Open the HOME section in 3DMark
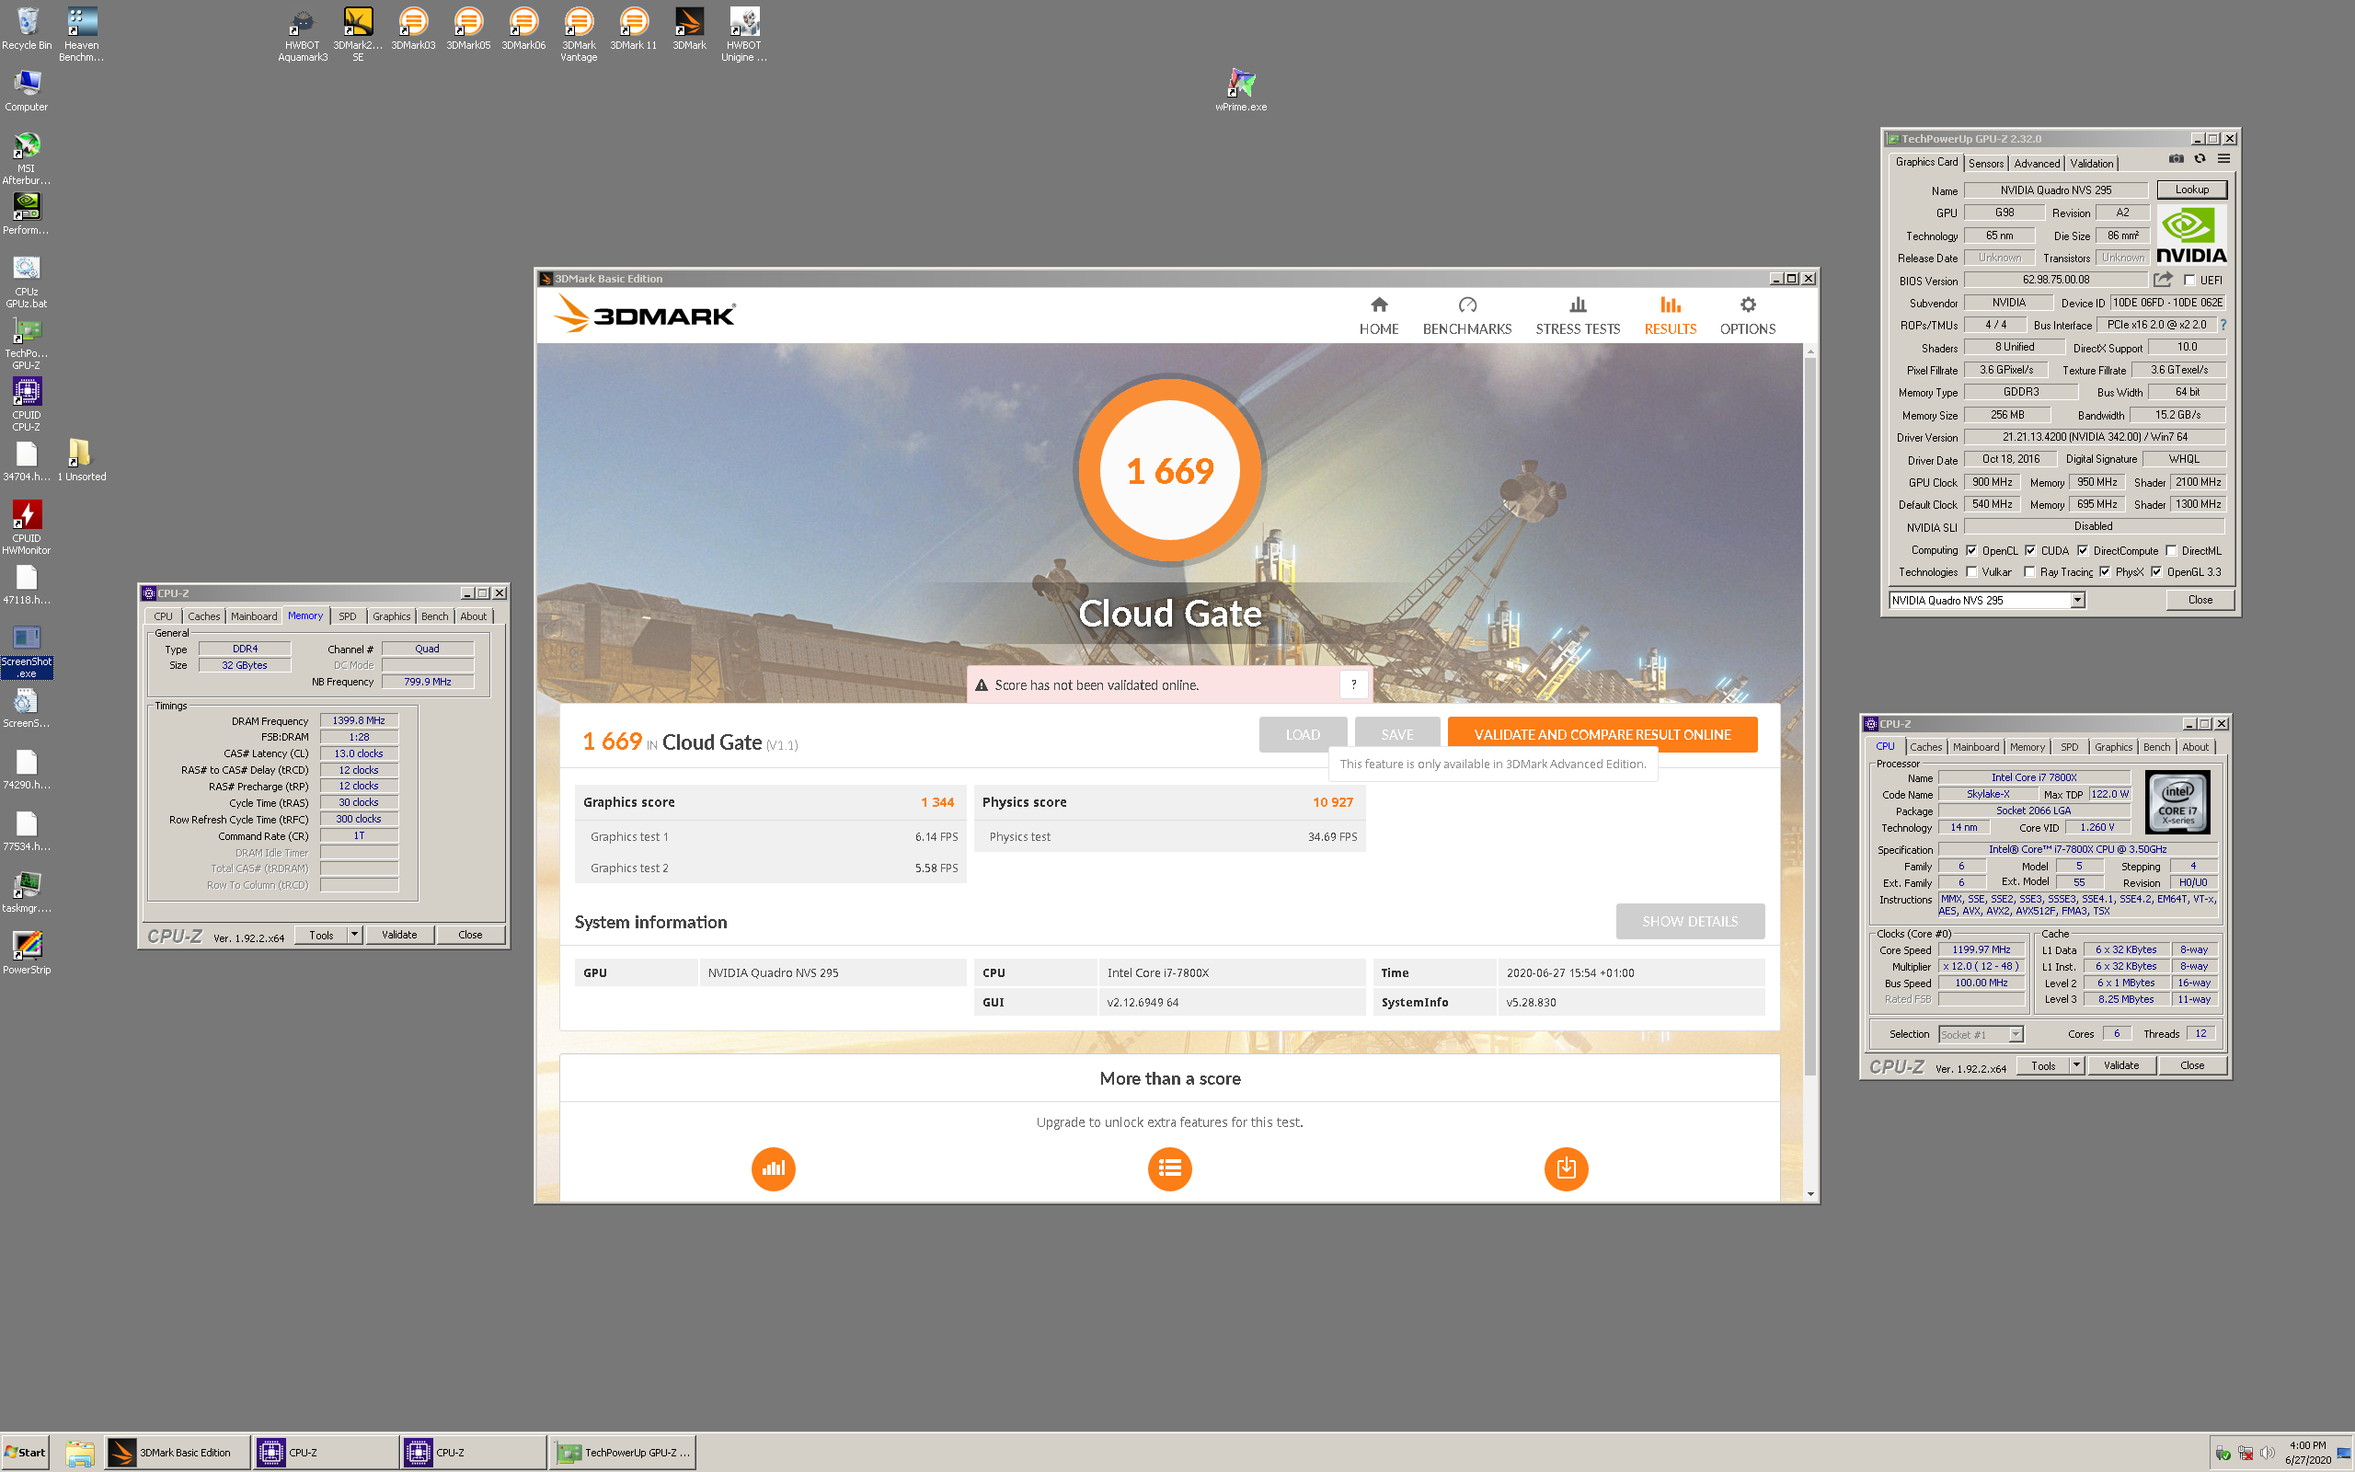 [x=1378, y=316]
